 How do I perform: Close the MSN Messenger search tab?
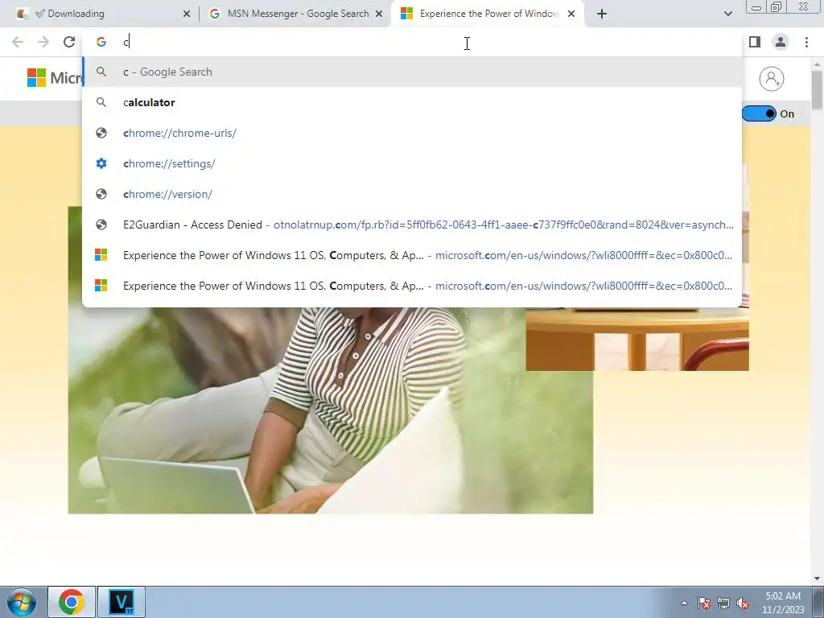[x=379, y=14]
